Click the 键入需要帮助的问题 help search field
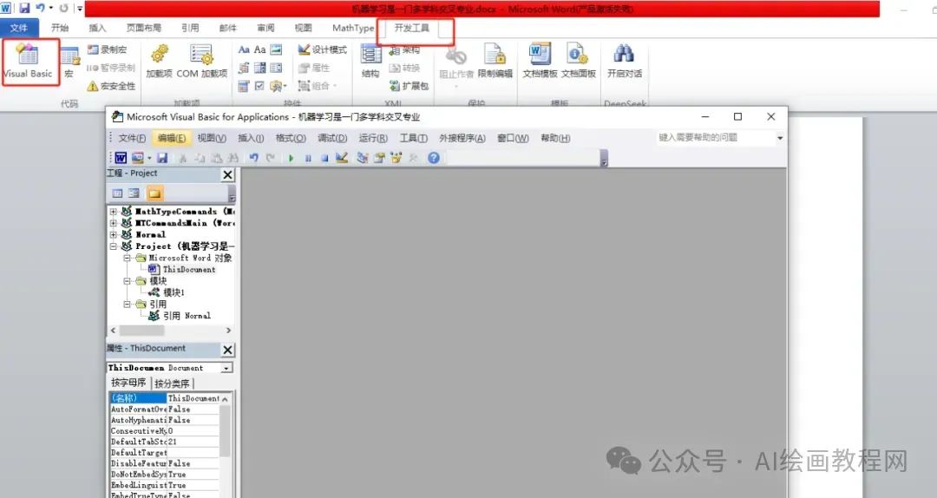 coord(716,138)
